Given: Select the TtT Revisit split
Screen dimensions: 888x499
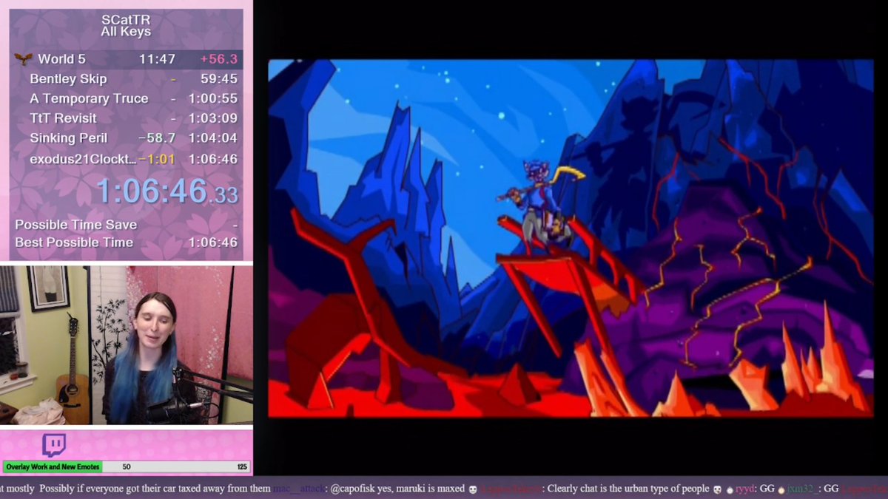Looking at the screenshot, I should 127,118.
